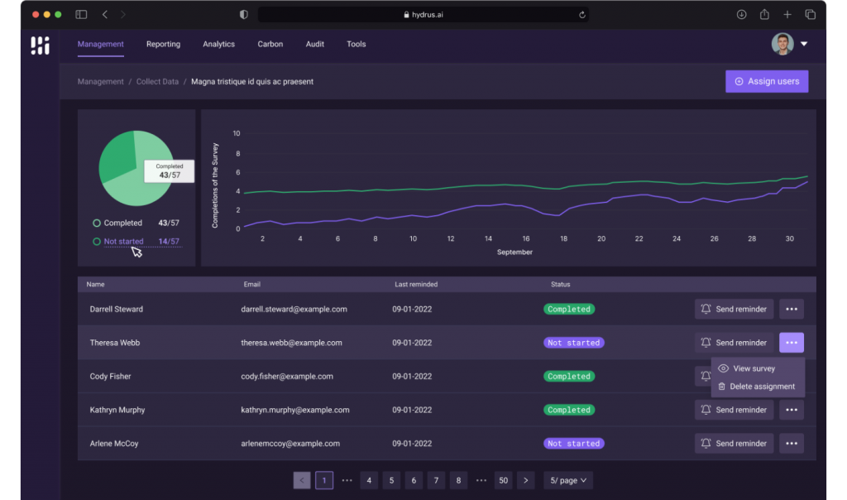This screenshot has width=847, height=500.
Task: Go to page 4
Action: (x=369, y=480)
